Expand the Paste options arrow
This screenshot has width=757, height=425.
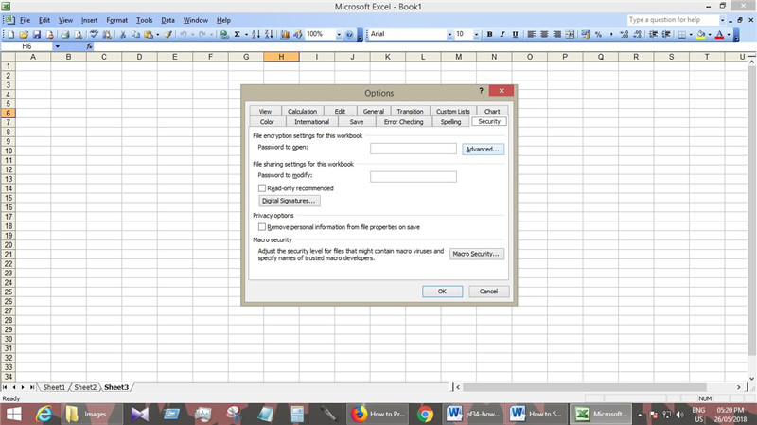(x=157, y=34)
